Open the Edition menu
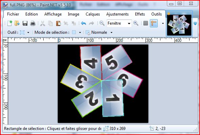This screenshot has height=135, width=200. coord(31,14)
